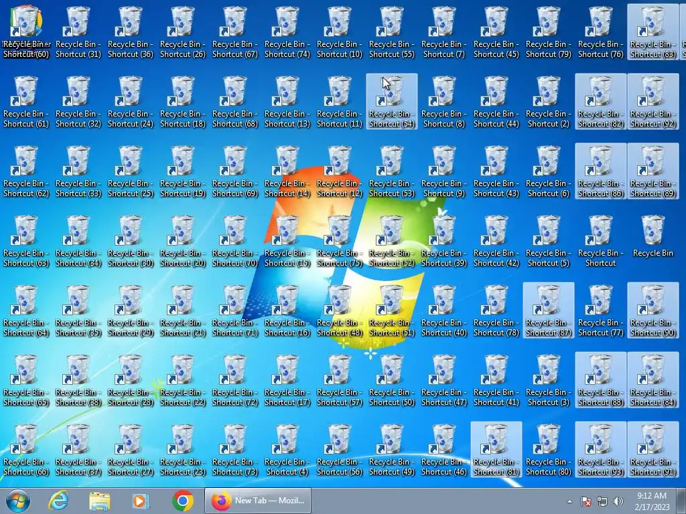Click Recycle Bin - Shortcut (89)

coord(653,171)
